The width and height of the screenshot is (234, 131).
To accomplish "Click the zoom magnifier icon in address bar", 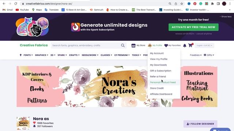I will pyautogui.click(x=170, y=4).
